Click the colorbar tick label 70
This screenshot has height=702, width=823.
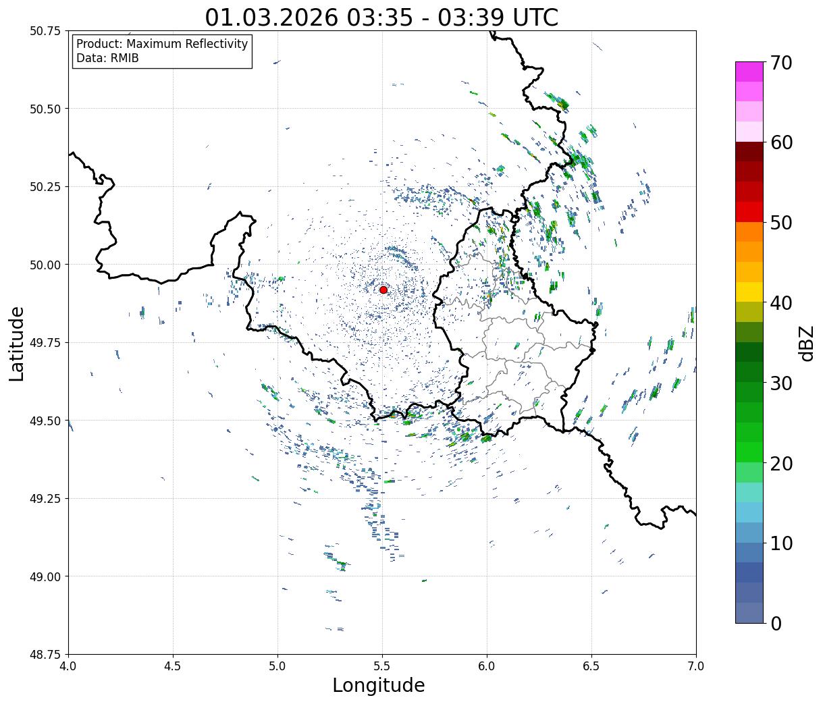[781, 63]
